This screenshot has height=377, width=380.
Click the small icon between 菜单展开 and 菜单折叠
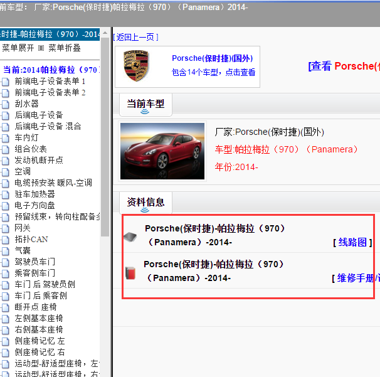(41, 48)
